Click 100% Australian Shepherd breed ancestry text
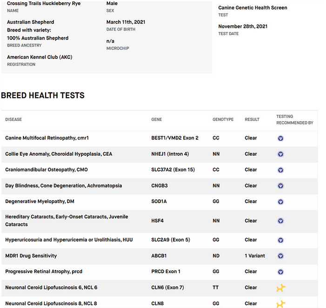 click(38, 38)
